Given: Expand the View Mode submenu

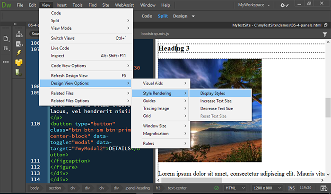Looking at the screenshot, I should pos(86,28).
